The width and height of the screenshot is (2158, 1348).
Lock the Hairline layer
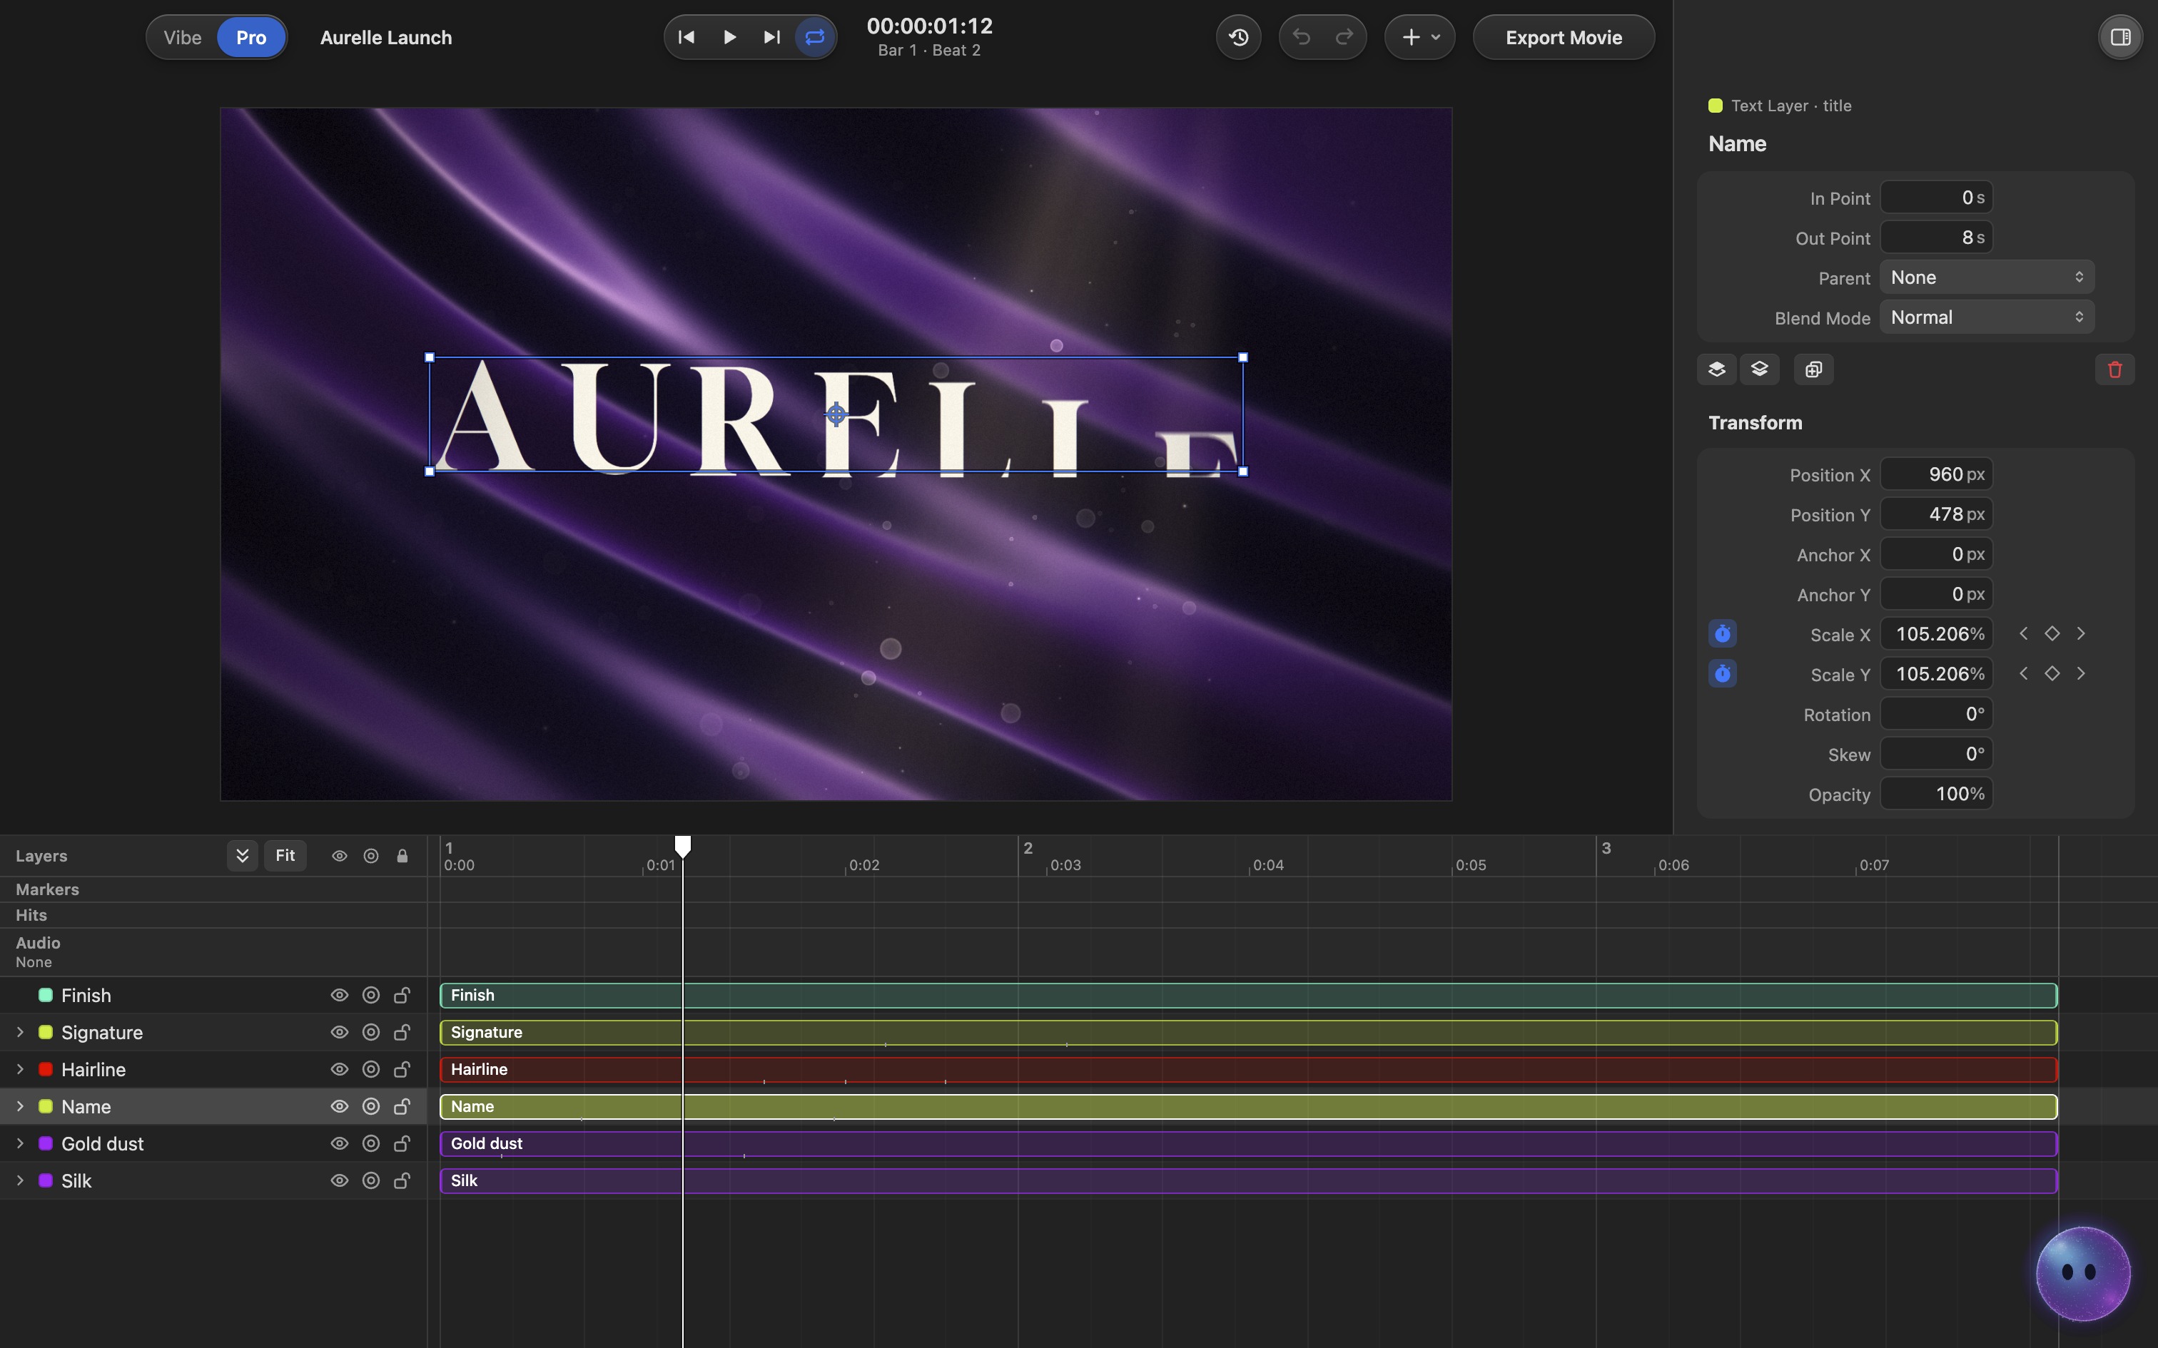pos(402,1070)
